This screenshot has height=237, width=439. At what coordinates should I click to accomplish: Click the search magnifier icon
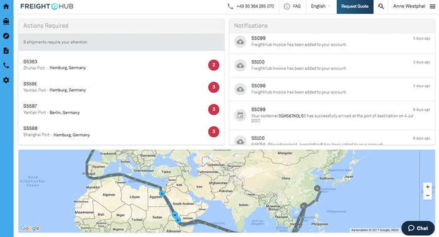381,6
